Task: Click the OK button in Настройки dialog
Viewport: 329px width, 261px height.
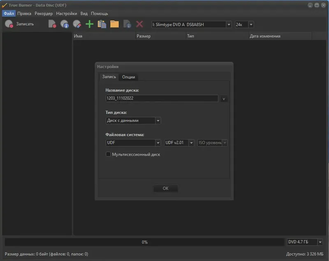Action: 166,188
